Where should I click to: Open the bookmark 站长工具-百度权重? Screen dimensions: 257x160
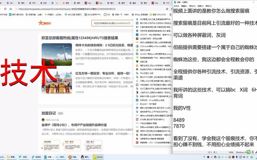tap(74, 14)
